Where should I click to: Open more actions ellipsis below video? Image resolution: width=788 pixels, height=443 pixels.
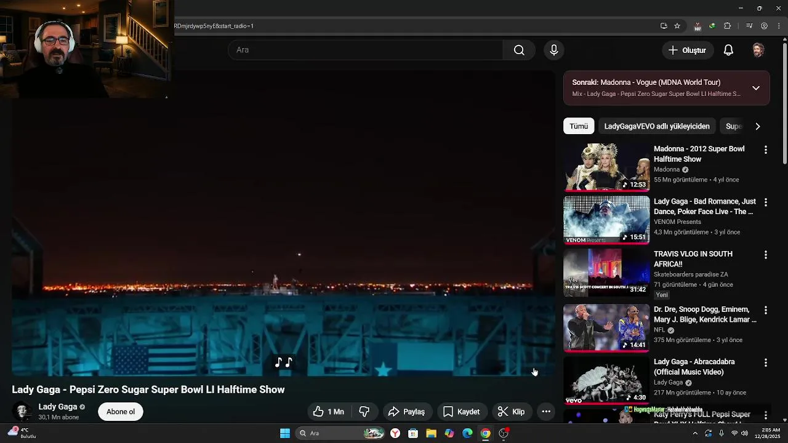pos(546,412)
